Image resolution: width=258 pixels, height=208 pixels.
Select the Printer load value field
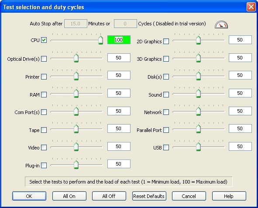click(119, 75)
